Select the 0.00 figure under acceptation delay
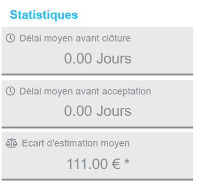Image resolution: width=197 pixels, height=190 pixels. coord(78,111)
